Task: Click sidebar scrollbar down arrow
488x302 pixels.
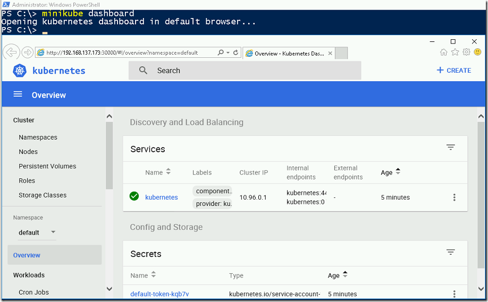Action: (x=109, y=289)
